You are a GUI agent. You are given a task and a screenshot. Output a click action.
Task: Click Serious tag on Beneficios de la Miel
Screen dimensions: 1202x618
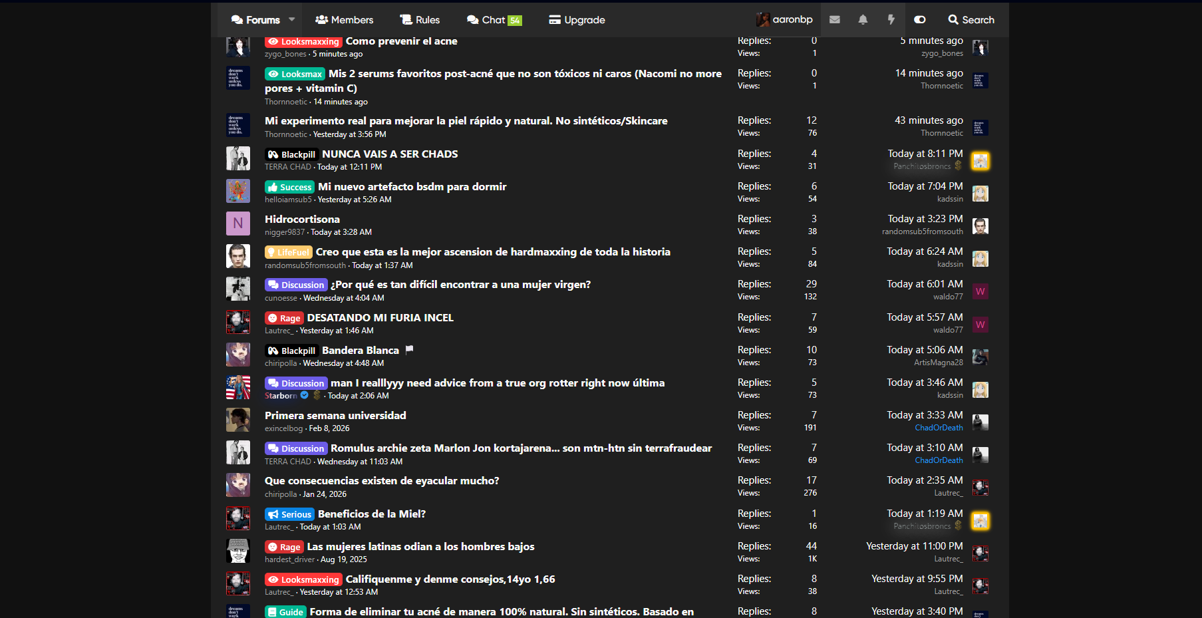click(x=289, y=514)
